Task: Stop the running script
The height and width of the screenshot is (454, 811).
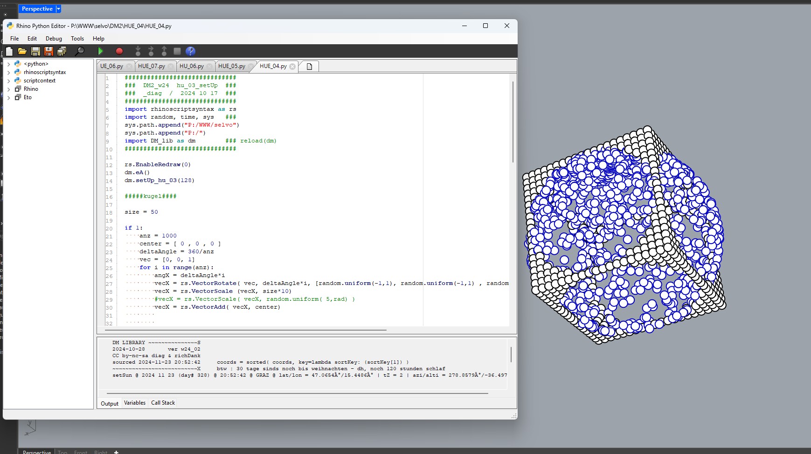Action: (119, 51)
